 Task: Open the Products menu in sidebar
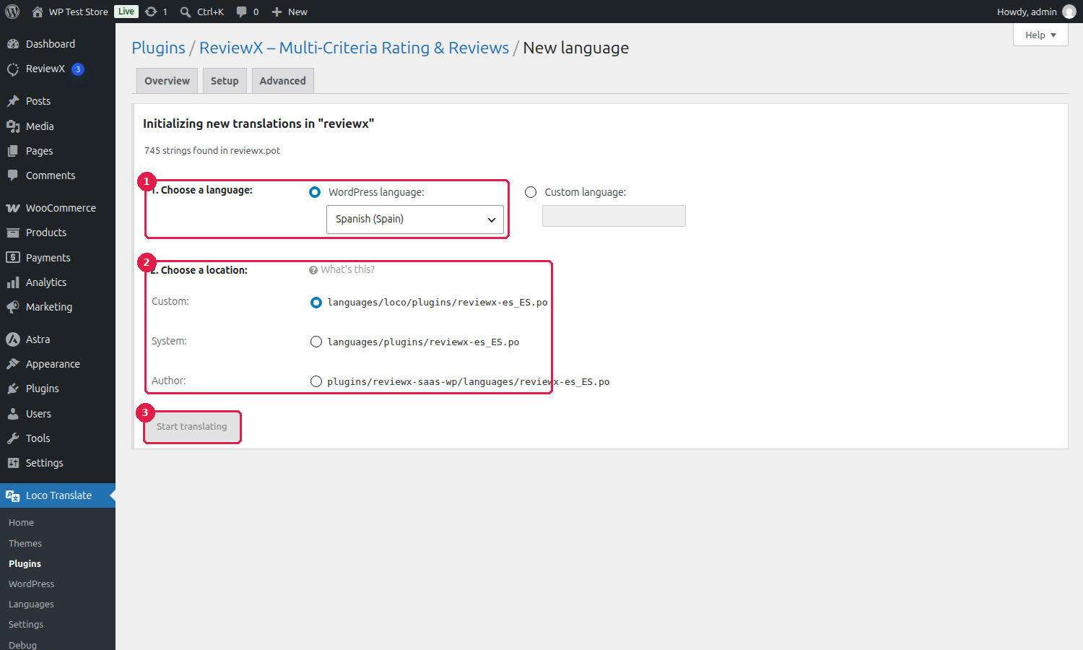point(58,233)
